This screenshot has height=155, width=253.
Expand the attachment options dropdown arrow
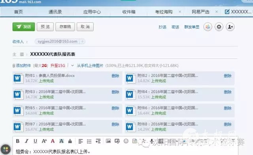pyautogui.click(x=72, y=65)
